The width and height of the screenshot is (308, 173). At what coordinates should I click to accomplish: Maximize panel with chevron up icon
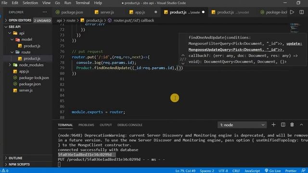click(x=302, y=125)
